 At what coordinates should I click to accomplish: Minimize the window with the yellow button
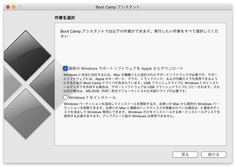(x=14, y=7)
